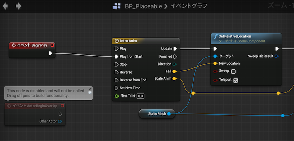Click the New Location yellow input pin
Image resolution: width=294 pixels, height=141 pixels.
(x=215, y=63)
